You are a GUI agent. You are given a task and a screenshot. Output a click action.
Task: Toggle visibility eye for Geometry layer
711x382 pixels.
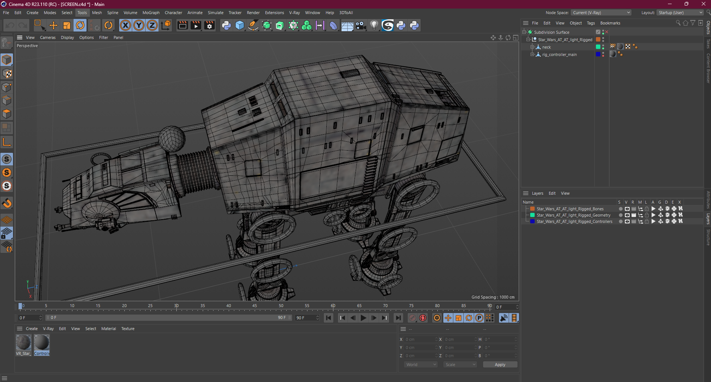coord(627,215)
